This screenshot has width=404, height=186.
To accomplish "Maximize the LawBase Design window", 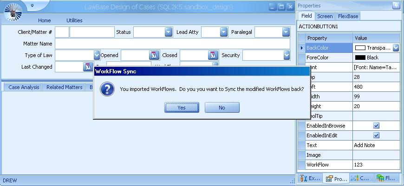I will (x=281, y=7).
